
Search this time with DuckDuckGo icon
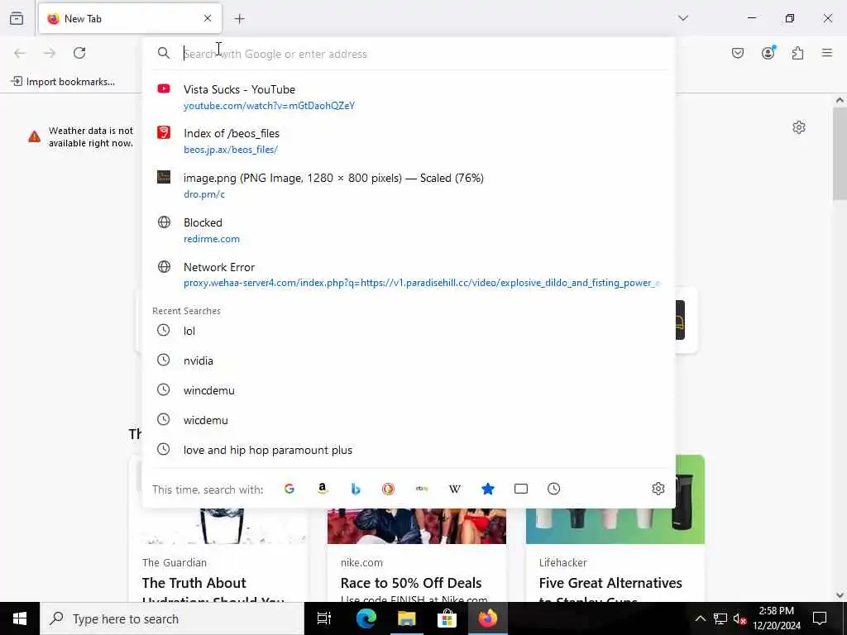coord(389,489)
